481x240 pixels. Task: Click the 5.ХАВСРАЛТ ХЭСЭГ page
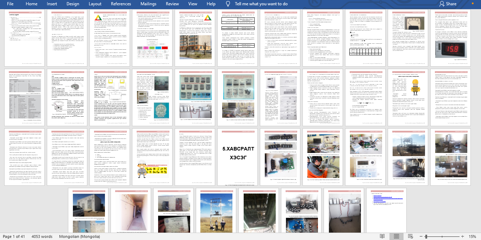[x=238, y=156]
